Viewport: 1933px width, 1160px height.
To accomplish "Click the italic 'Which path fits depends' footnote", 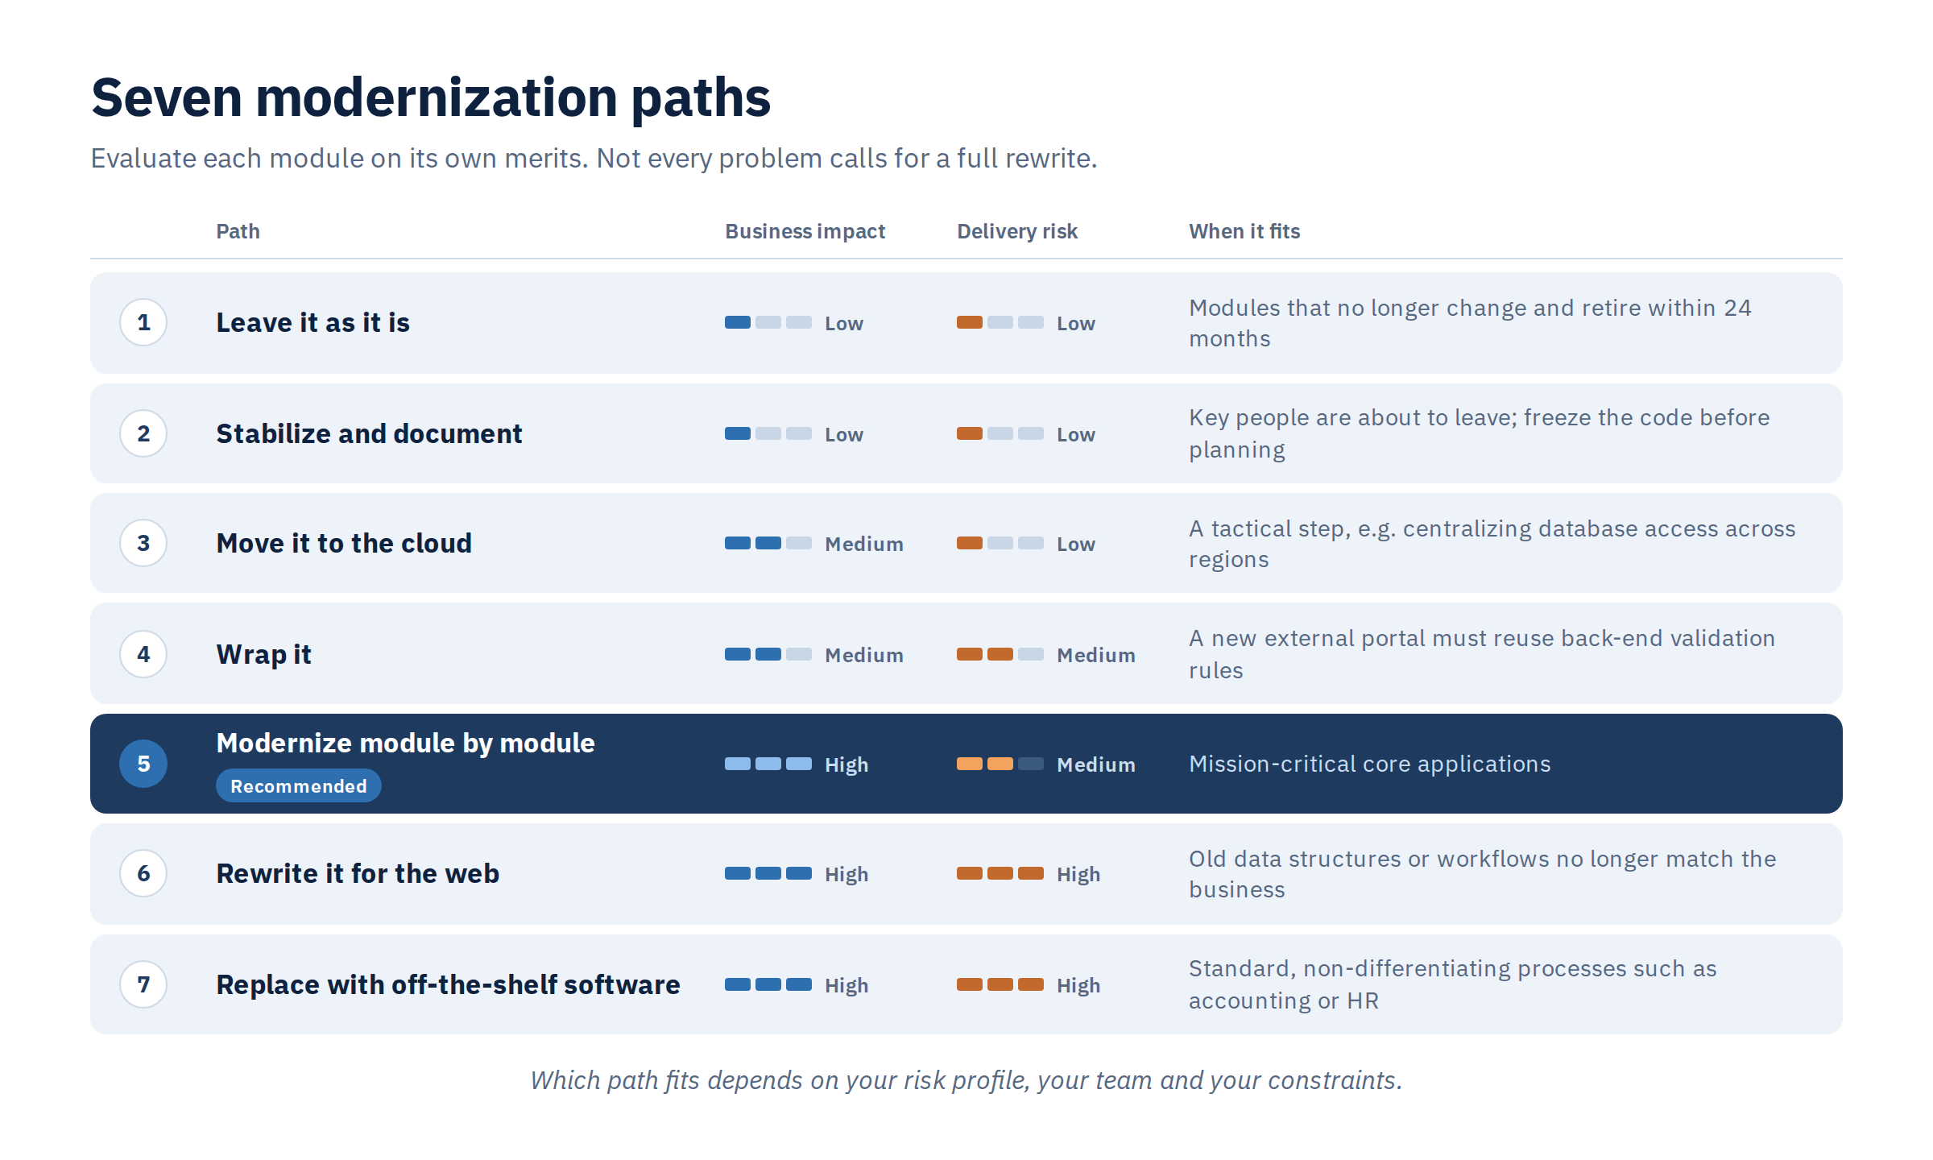I will point(966,1080).
